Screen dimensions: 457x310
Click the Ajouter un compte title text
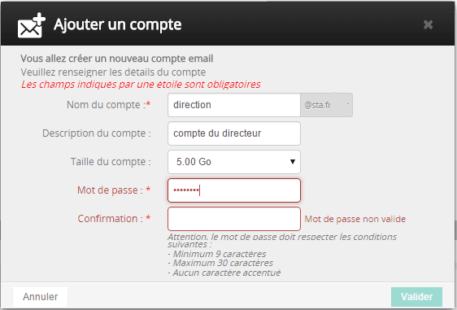[117, 24]
